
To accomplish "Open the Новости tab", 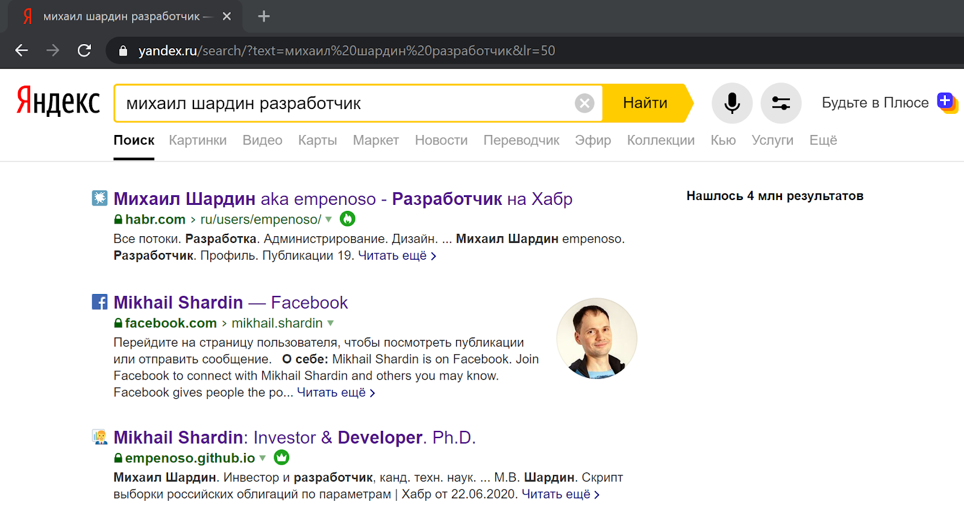I will pos(441,140).
